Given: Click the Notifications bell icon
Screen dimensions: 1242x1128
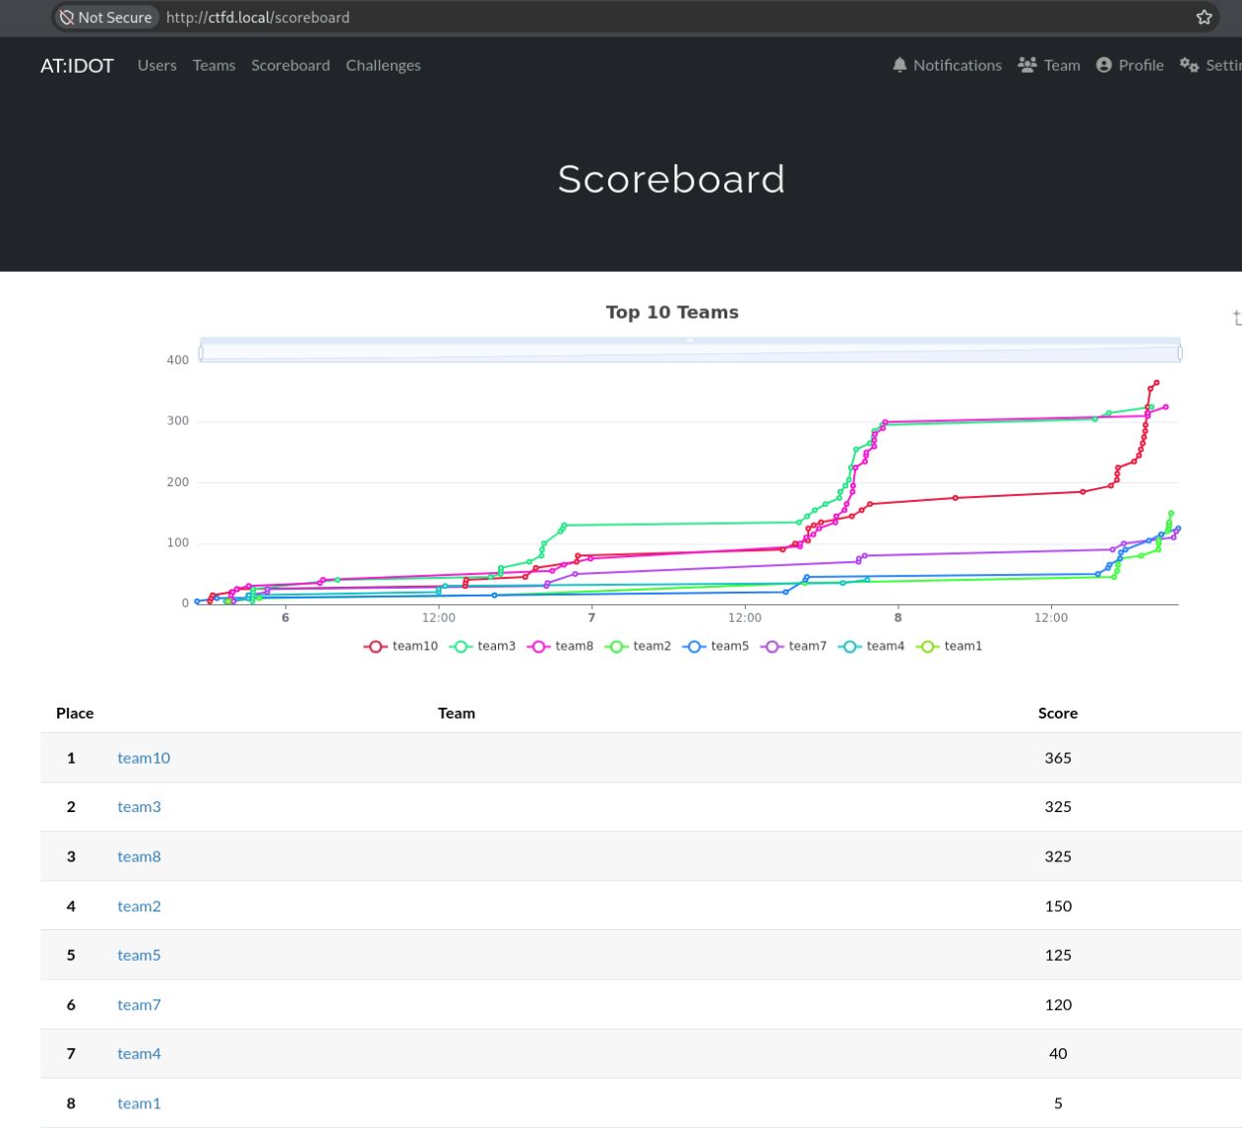Looking at the screenshot, I should (x=900, y=65).
